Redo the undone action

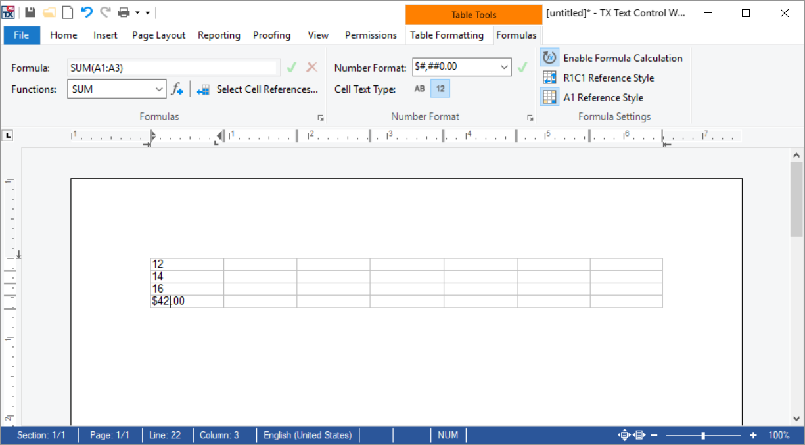[105, 12]
